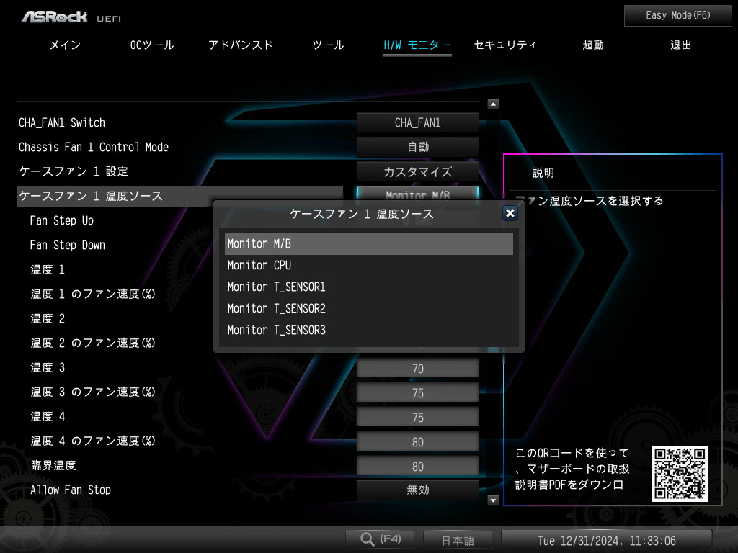Select the 温度 1 row
Screen dimensions: 738x553
[48, 269]
